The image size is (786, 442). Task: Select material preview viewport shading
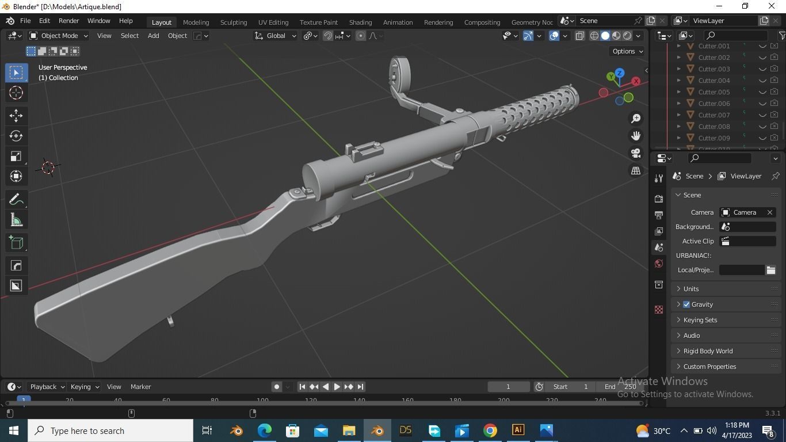[x=616, y=36]
